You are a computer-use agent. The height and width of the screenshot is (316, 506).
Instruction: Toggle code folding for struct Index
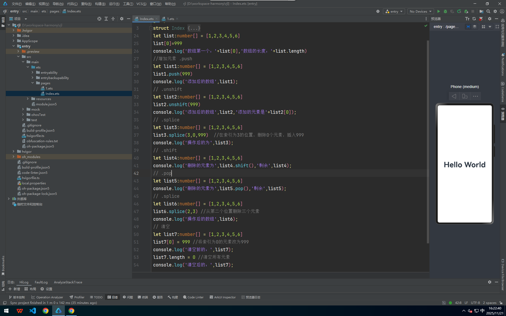coord(151,28)
